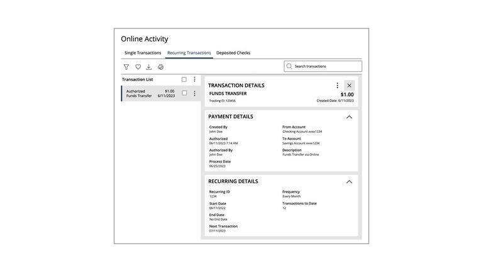Image resolution: width=483 pixels, height=272 pixels.
Task: Click the Process Date 06/25/2023 value
Action: [x=217, y=166]
